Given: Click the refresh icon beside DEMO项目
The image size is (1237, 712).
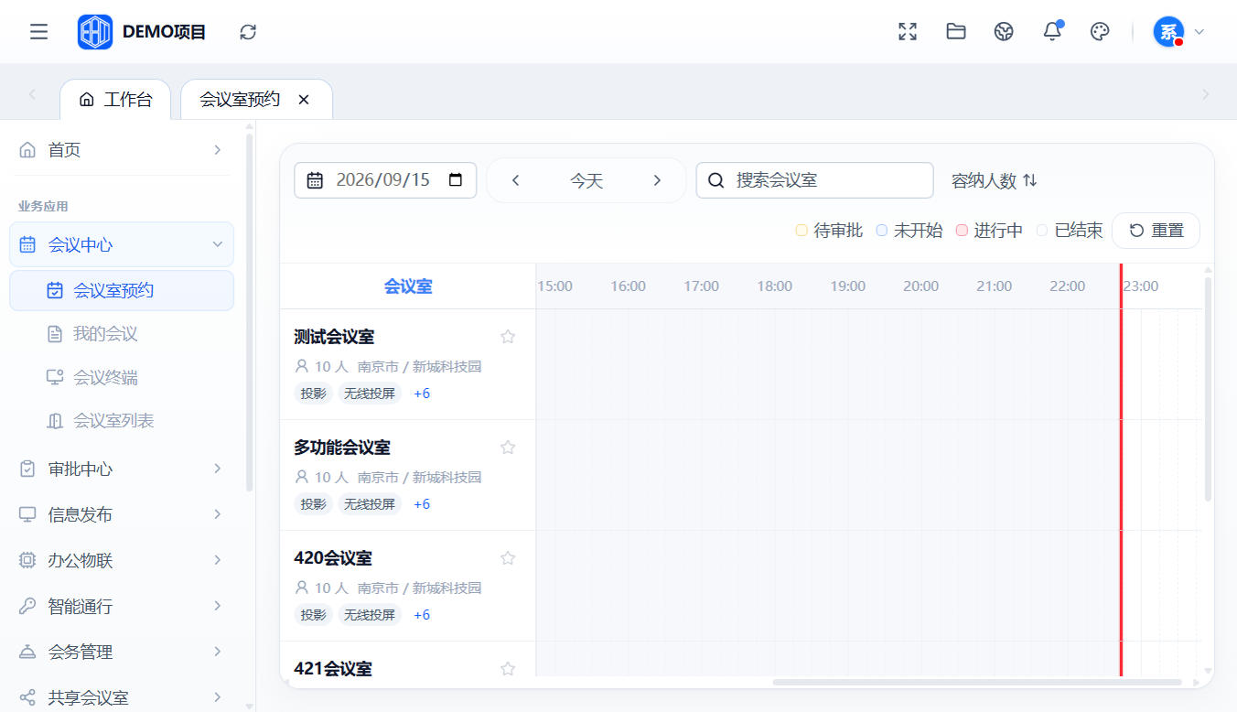Looking at the screenshot, I should tap(248, 32).
